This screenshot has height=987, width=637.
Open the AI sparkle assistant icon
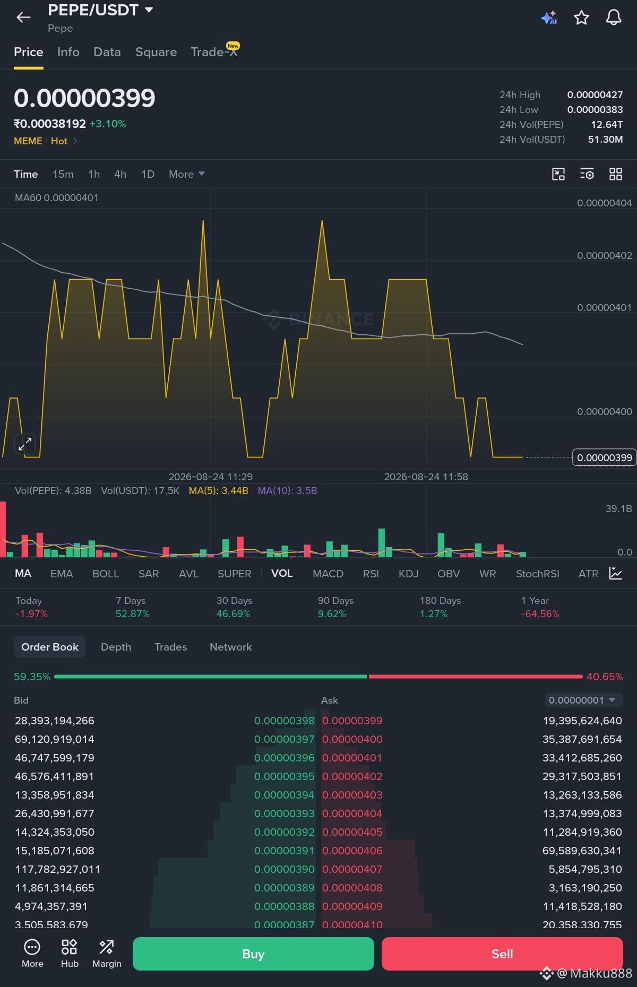549,18
